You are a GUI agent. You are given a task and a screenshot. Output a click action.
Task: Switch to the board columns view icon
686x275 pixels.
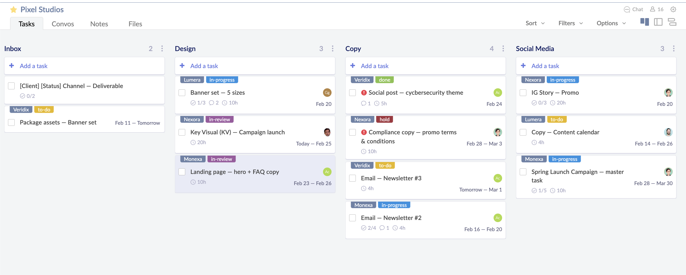(644, 22)
